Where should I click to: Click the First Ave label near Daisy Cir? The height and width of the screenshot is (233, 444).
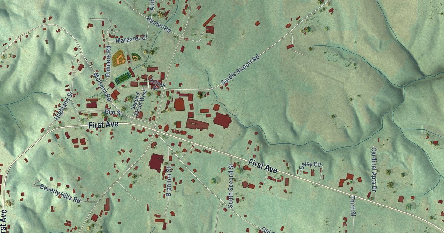coord(263,167)
